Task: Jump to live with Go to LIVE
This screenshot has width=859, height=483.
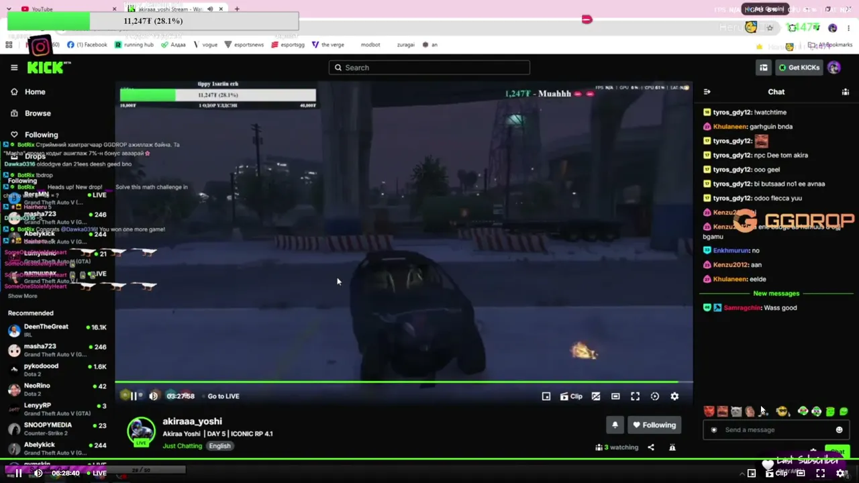Action: (223, 396)
